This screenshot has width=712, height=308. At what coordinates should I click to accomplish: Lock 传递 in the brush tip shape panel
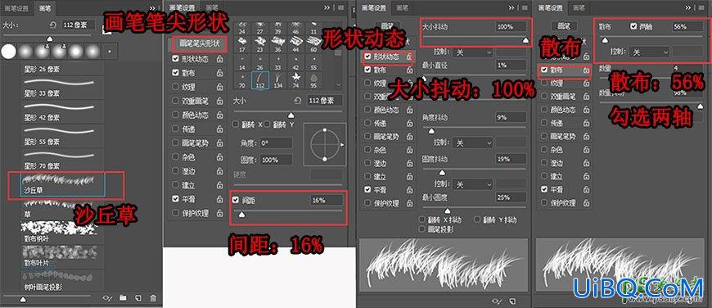[220, 129]
